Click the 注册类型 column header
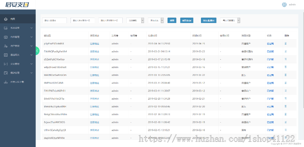The width and height of the screenshot is (304, 147). [x=246, y=36]
